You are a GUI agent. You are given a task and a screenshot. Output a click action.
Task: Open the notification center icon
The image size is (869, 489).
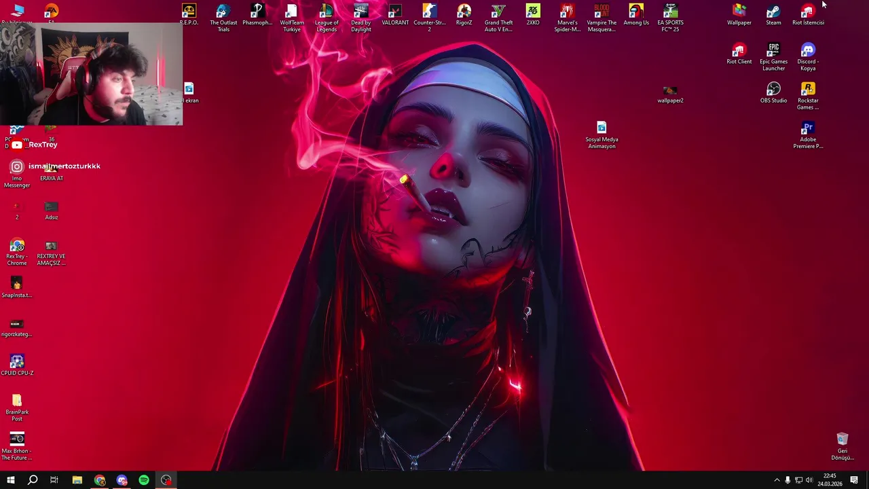pos(854,480)
